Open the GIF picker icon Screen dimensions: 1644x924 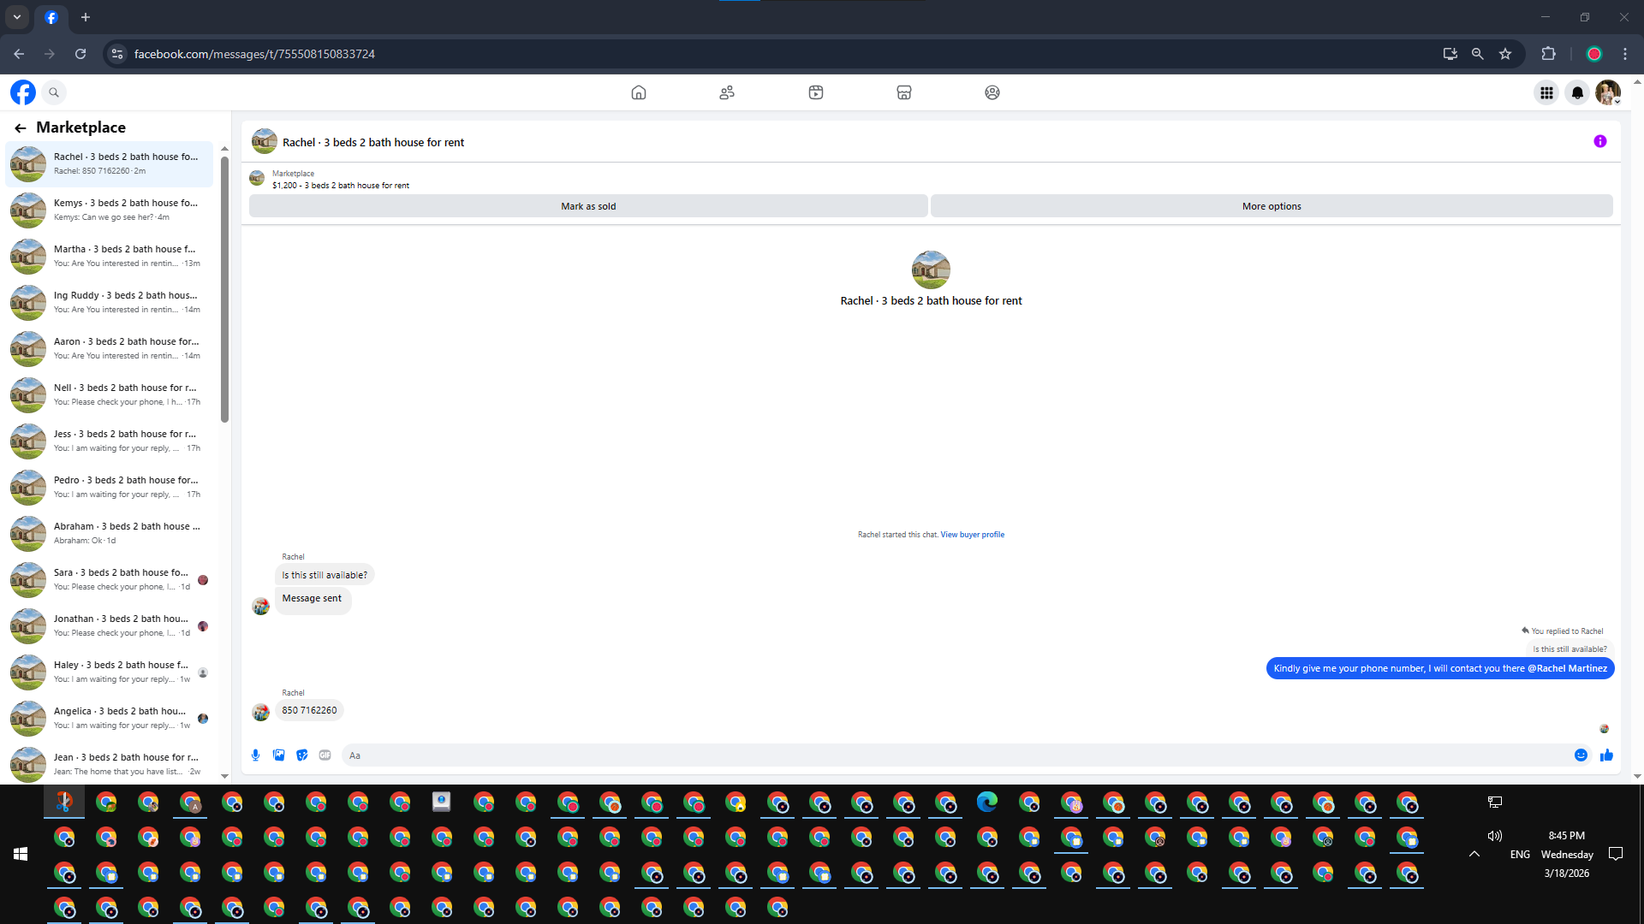point(325,755)
